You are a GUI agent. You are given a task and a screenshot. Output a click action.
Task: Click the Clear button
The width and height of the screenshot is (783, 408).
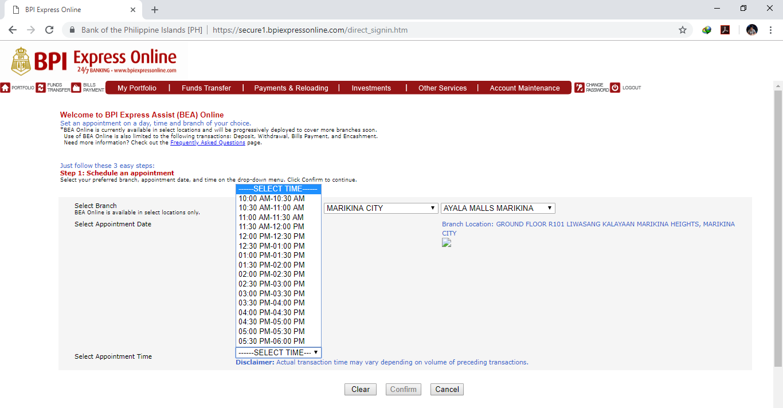coord(361,389)
